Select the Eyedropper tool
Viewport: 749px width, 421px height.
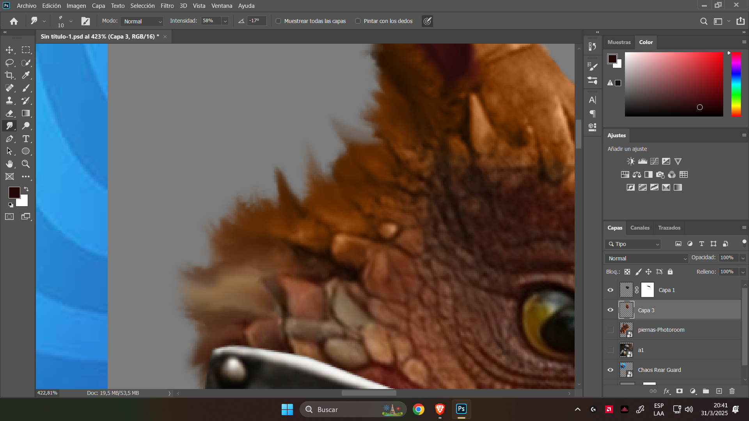point(26,75)
